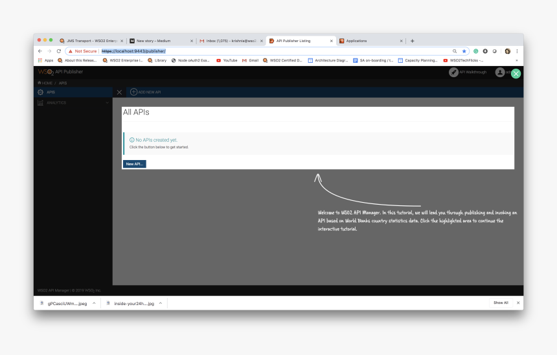557x355 pixels.
Task: Open the Node oAuth2 Exa... bookmark
Action: [190, 60]
